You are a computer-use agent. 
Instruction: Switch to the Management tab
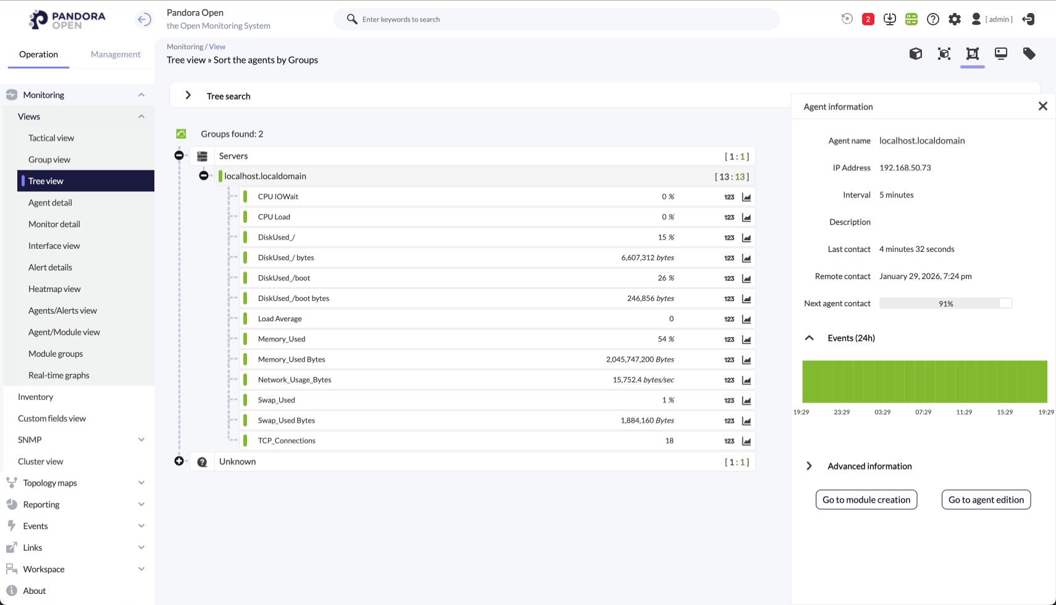click(x=115, y=54)
